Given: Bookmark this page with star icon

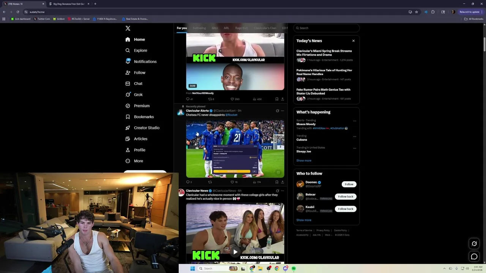Looking at the screenshot, I should 417,12.
